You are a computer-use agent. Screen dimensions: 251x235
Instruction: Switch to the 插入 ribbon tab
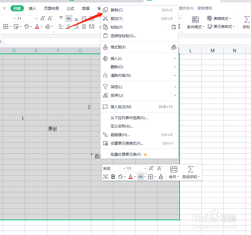[32, 8]
